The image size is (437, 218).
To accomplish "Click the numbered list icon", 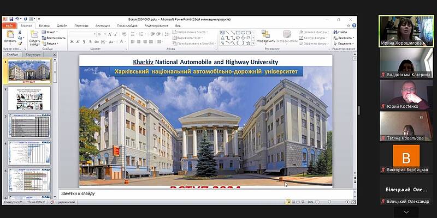I will (x=141, y=34).
